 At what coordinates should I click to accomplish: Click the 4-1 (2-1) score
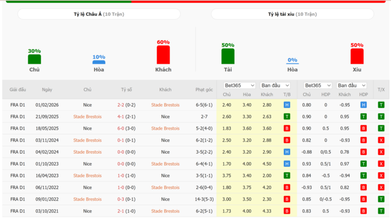[126, 116]
